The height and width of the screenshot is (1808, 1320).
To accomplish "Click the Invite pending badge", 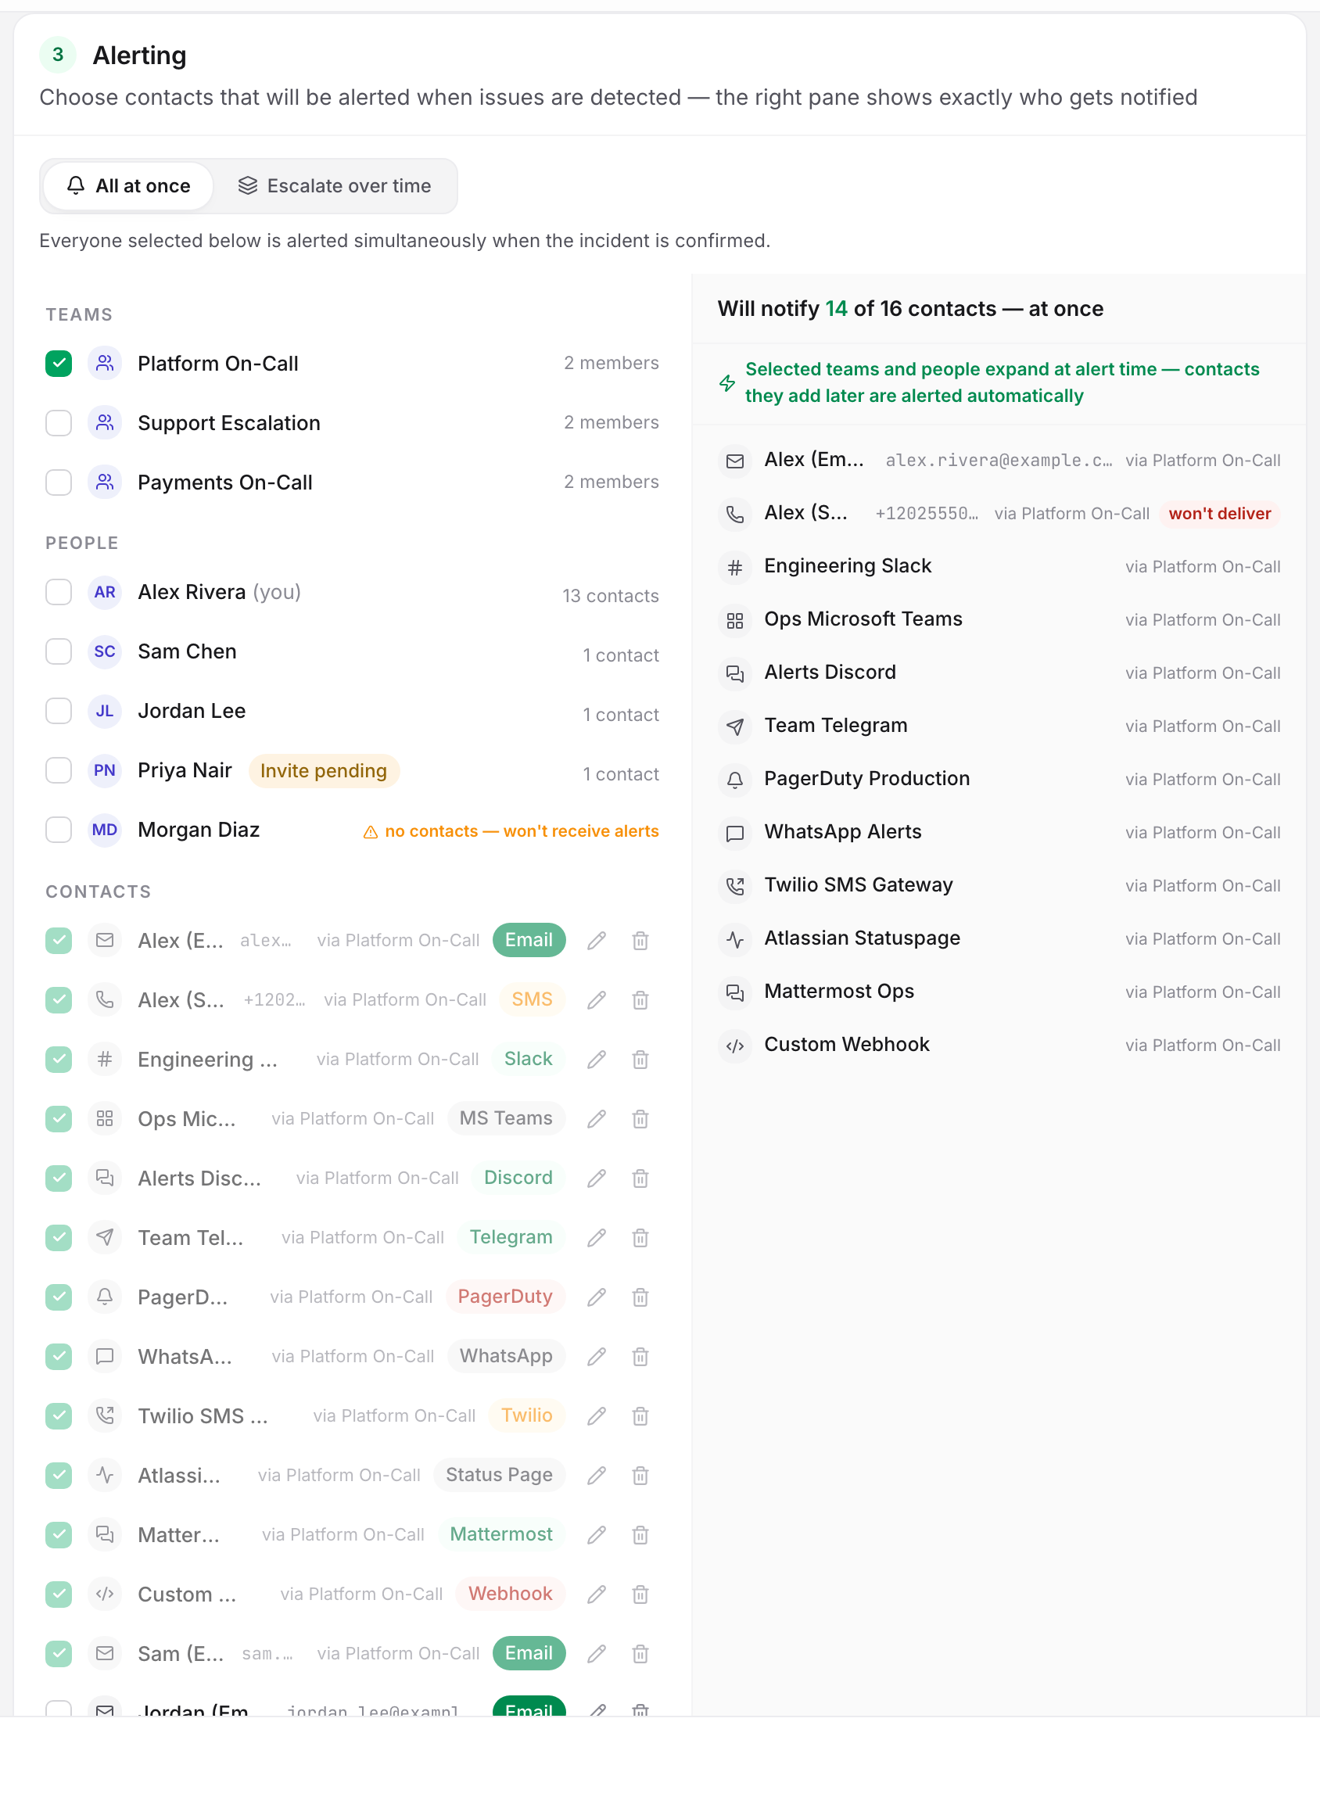I will point(324,771).
